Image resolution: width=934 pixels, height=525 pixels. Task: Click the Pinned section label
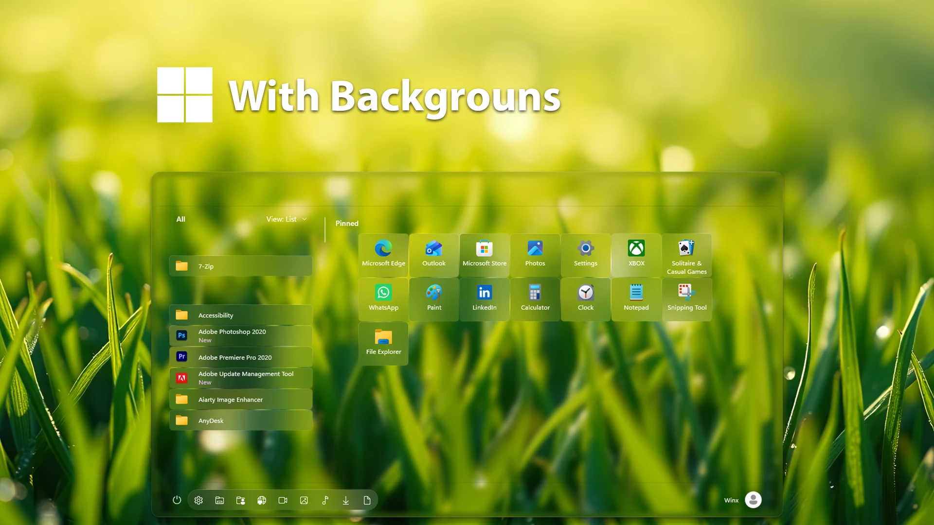pos(347,223)
